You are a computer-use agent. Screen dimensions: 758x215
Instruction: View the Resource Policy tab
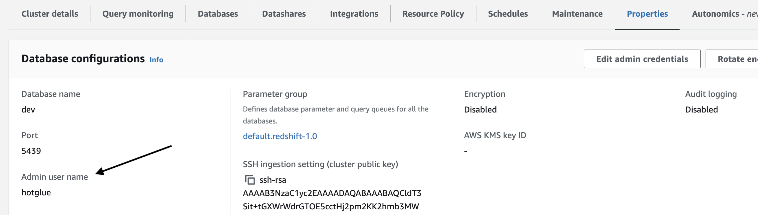[433, 14]
